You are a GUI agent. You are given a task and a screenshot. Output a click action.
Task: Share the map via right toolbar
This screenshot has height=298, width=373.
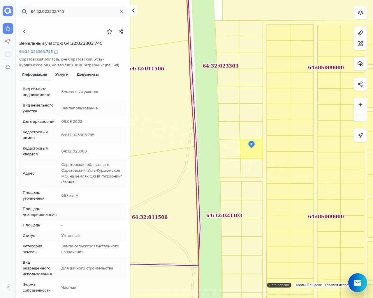click(360, 84)
